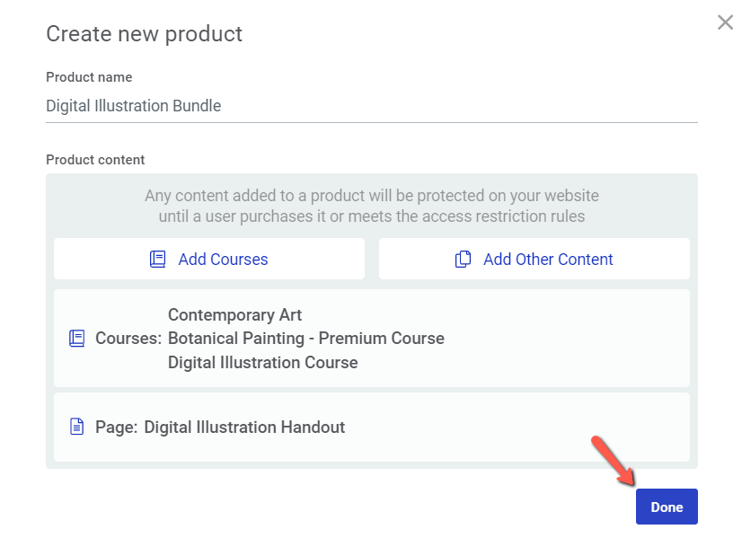Click the Done button
Screen dimensions: 733x538
tap(667, 507)
